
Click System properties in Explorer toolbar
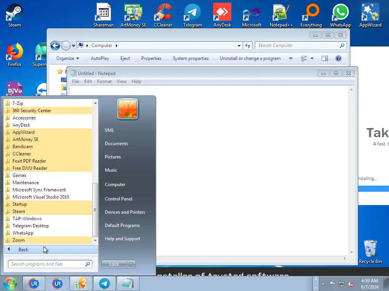click(x=191, y=58)
